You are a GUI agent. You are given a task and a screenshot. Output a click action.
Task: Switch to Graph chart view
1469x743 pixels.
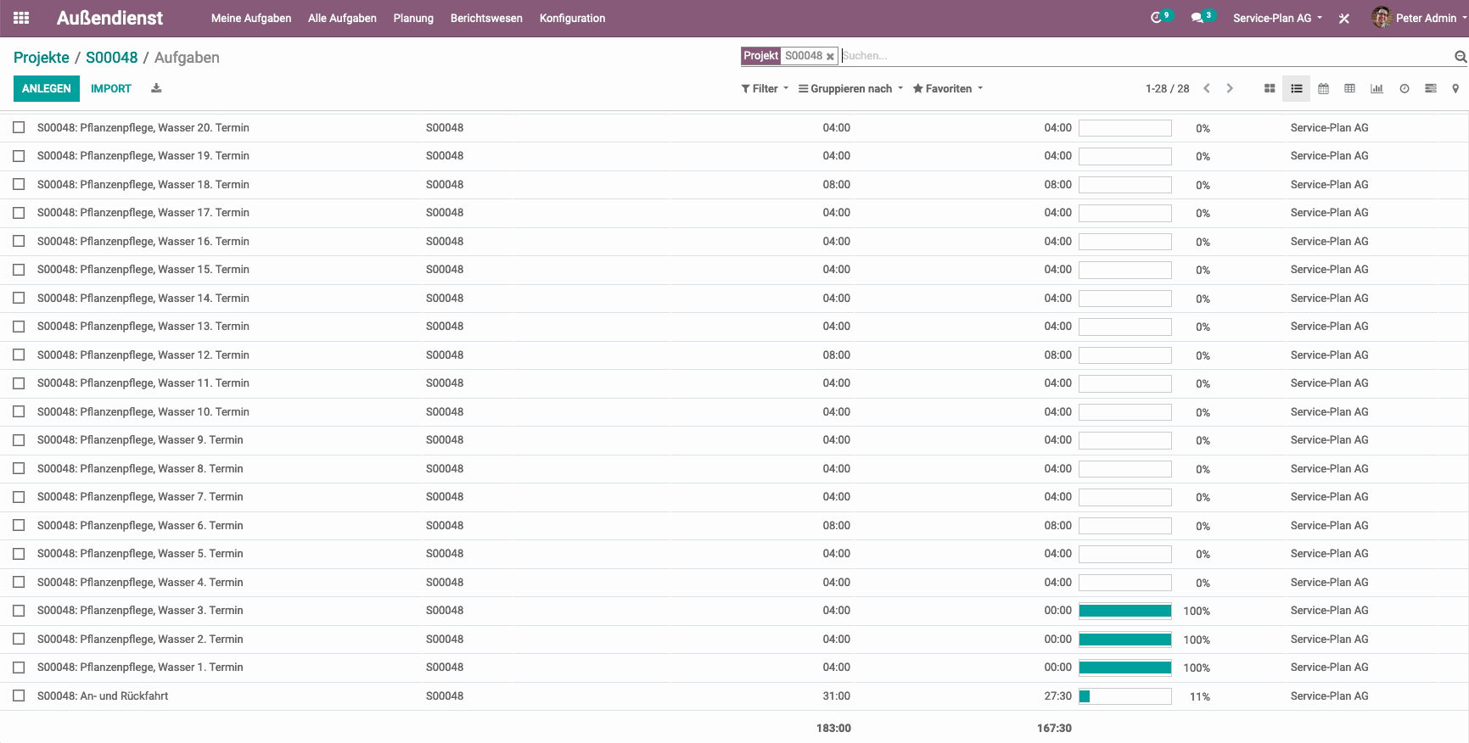[1376, 88]
